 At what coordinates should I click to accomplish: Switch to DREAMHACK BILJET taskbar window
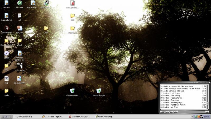(x=79, y=117)
